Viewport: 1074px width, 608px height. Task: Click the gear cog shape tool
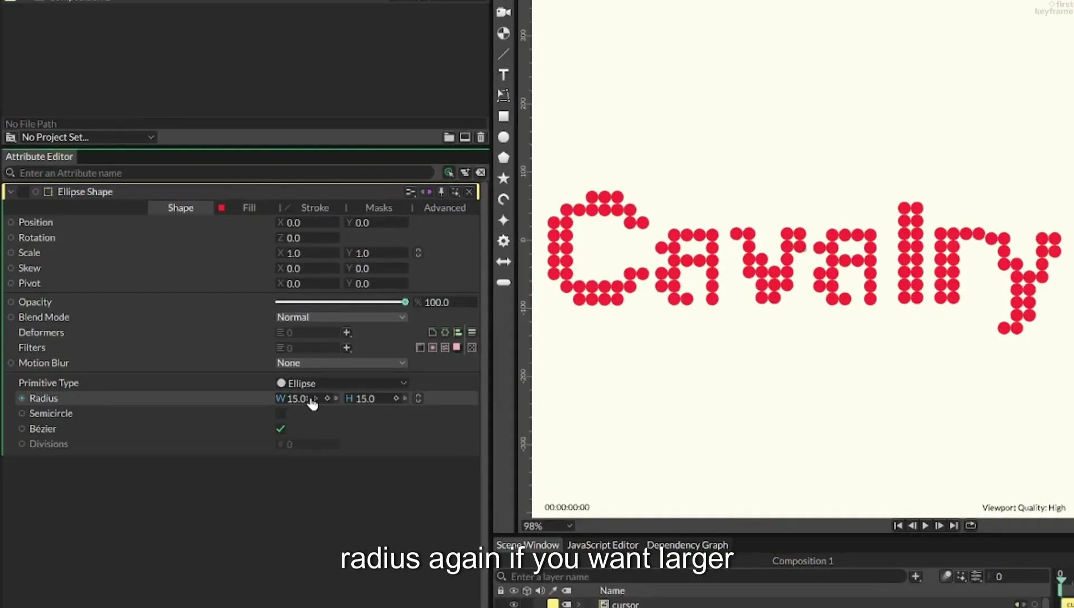coord(503,241)
